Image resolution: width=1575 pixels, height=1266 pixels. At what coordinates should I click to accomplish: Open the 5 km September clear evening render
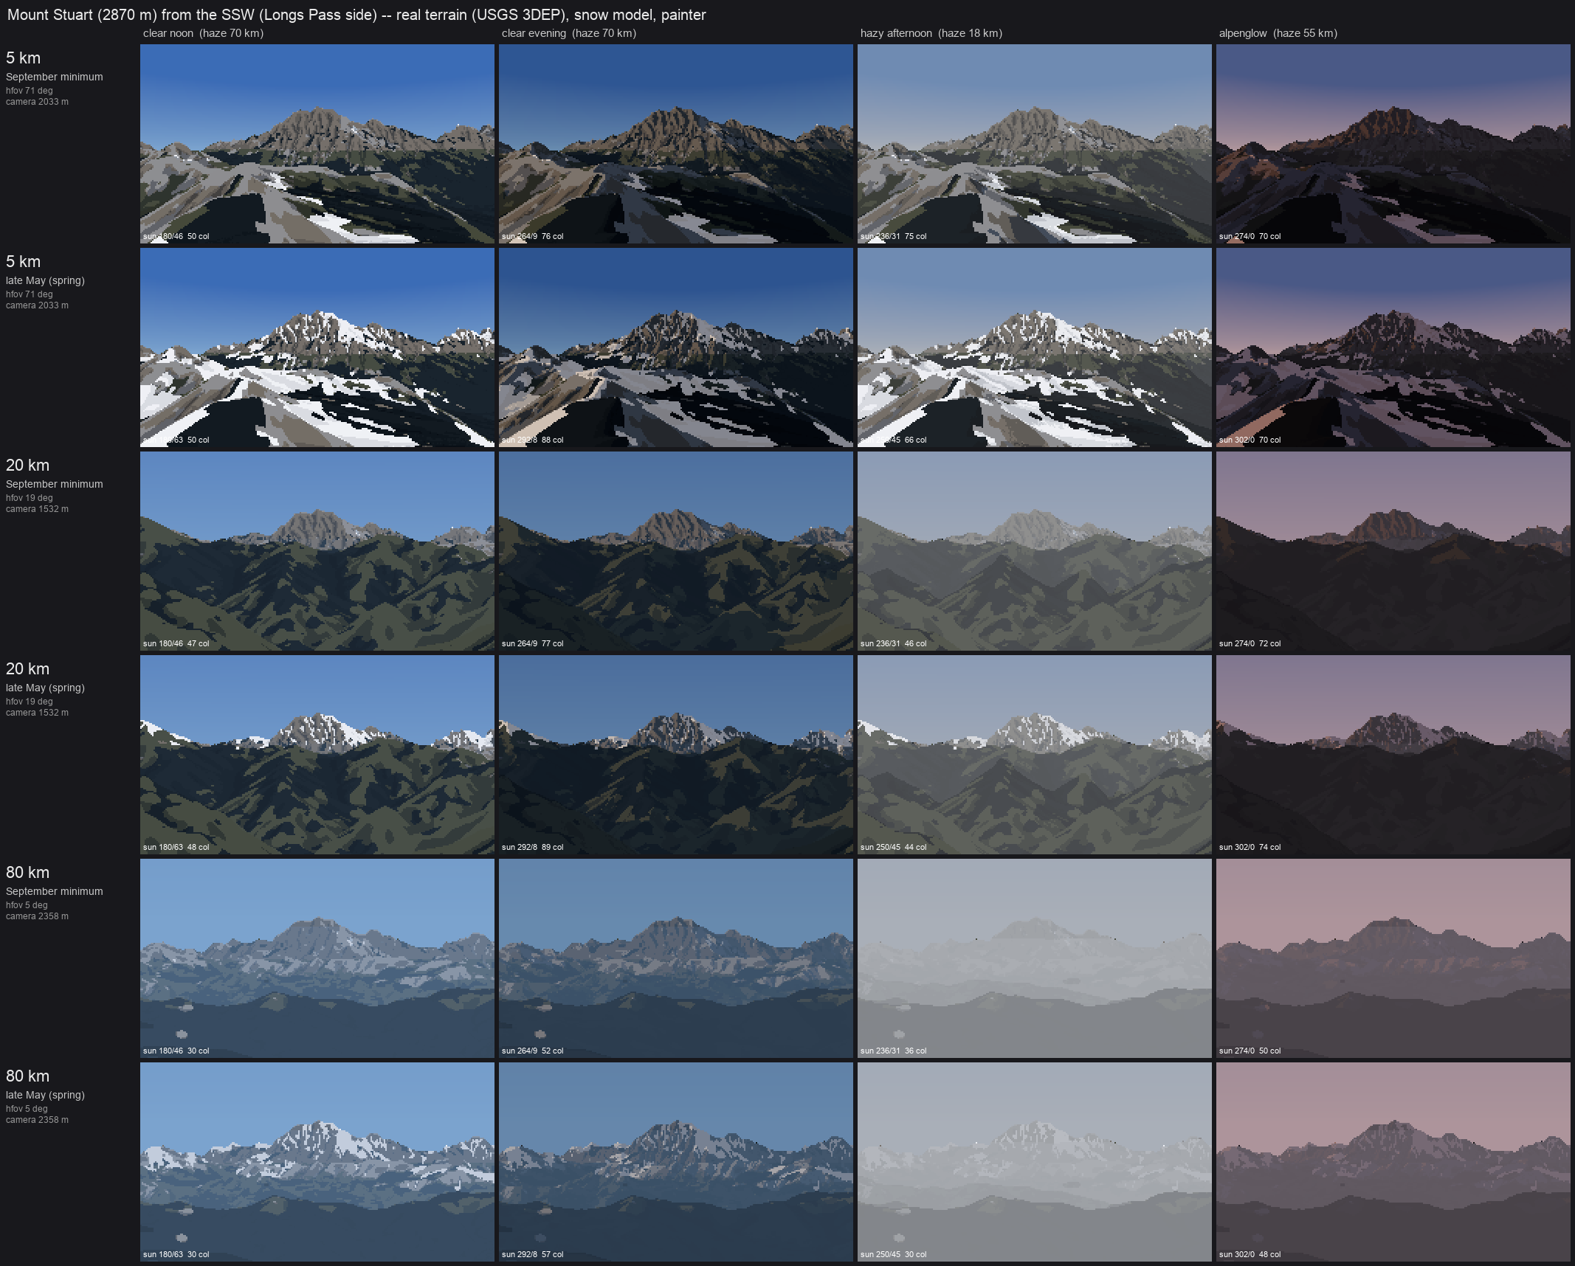click(676, 144)
